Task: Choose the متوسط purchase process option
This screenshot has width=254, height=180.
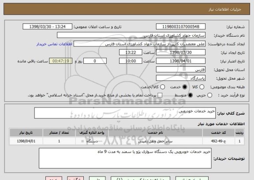Action: pyautogui.click(x=190, y=95)
